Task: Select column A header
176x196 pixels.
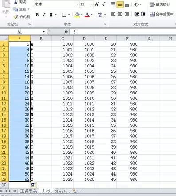Action: 20,39
